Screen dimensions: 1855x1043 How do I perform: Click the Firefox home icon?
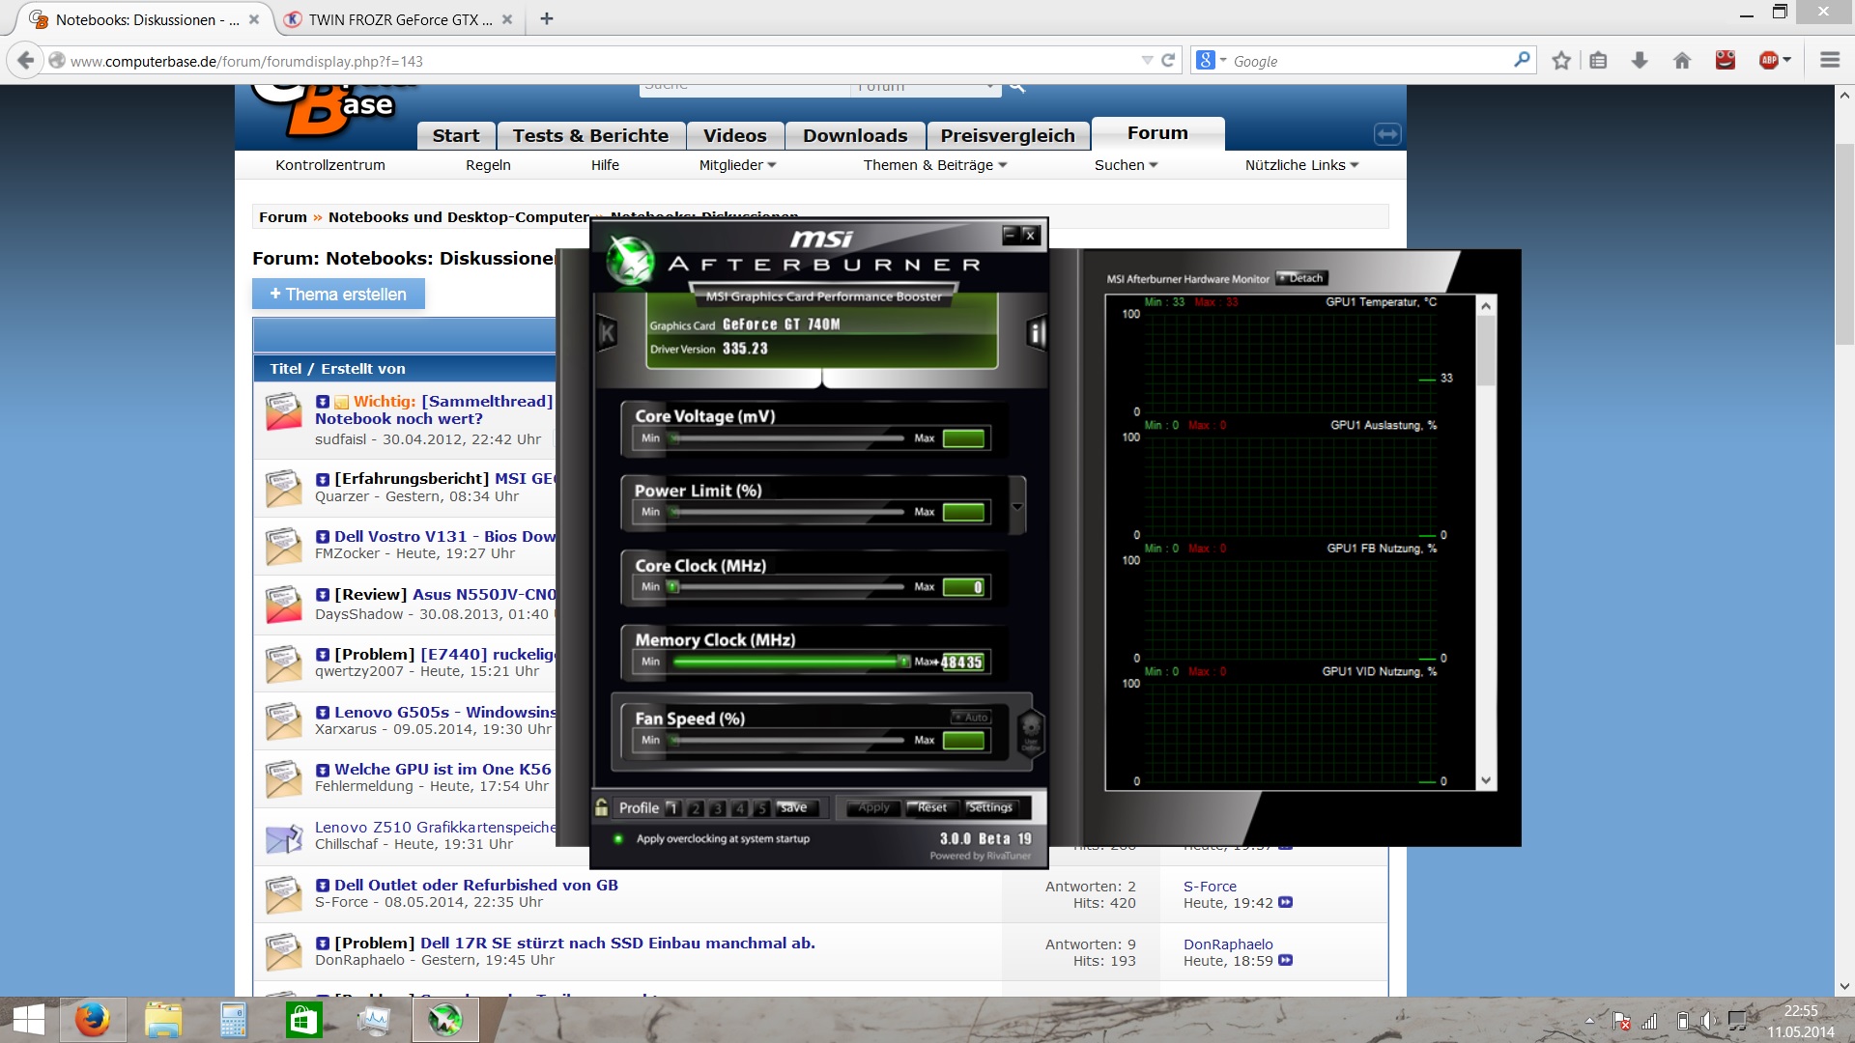[x=1682, y=61]
